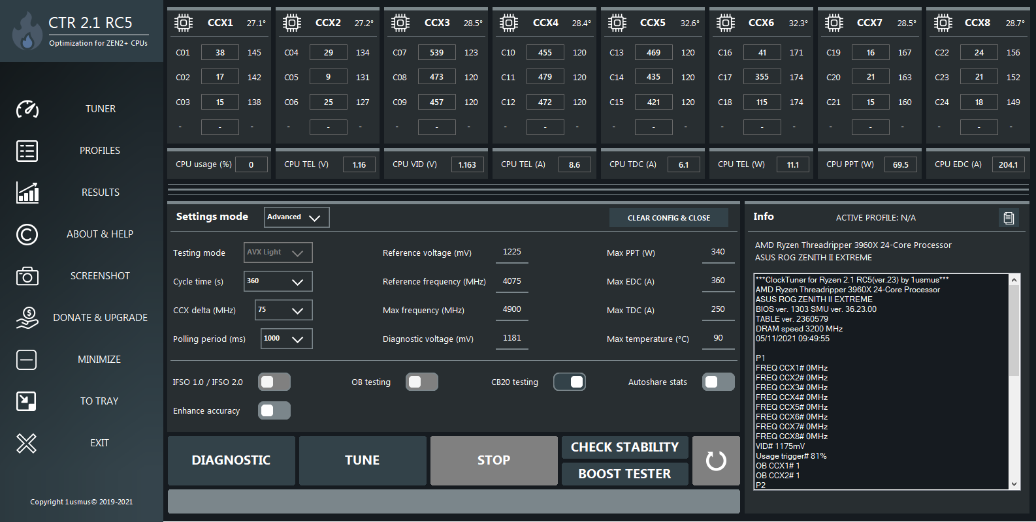Click the copy icon in Info panel
This screenshot has height=522, width=1036.
point(1009,218)
